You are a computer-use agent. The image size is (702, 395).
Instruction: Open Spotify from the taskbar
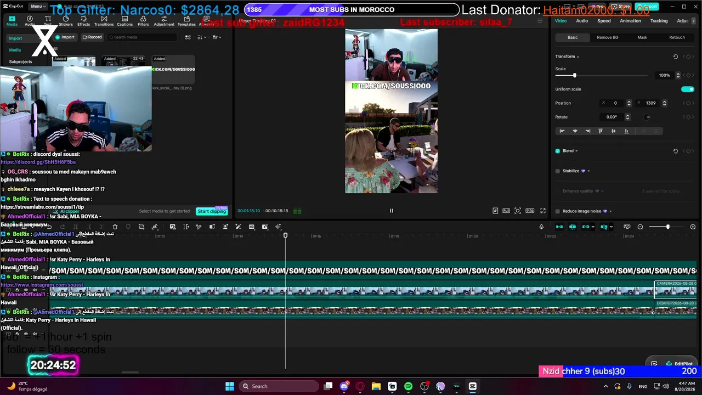(x=408, y=386)
